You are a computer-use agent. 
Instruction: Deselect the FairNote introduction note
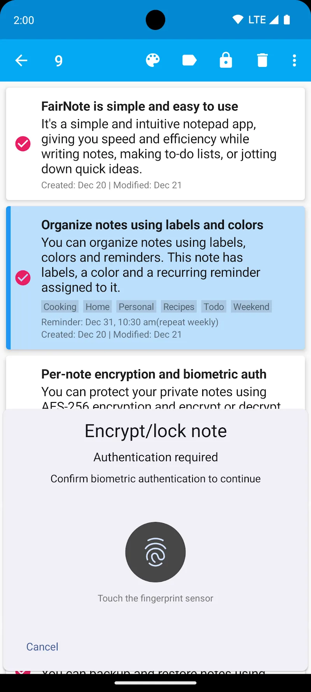point(23,144)
